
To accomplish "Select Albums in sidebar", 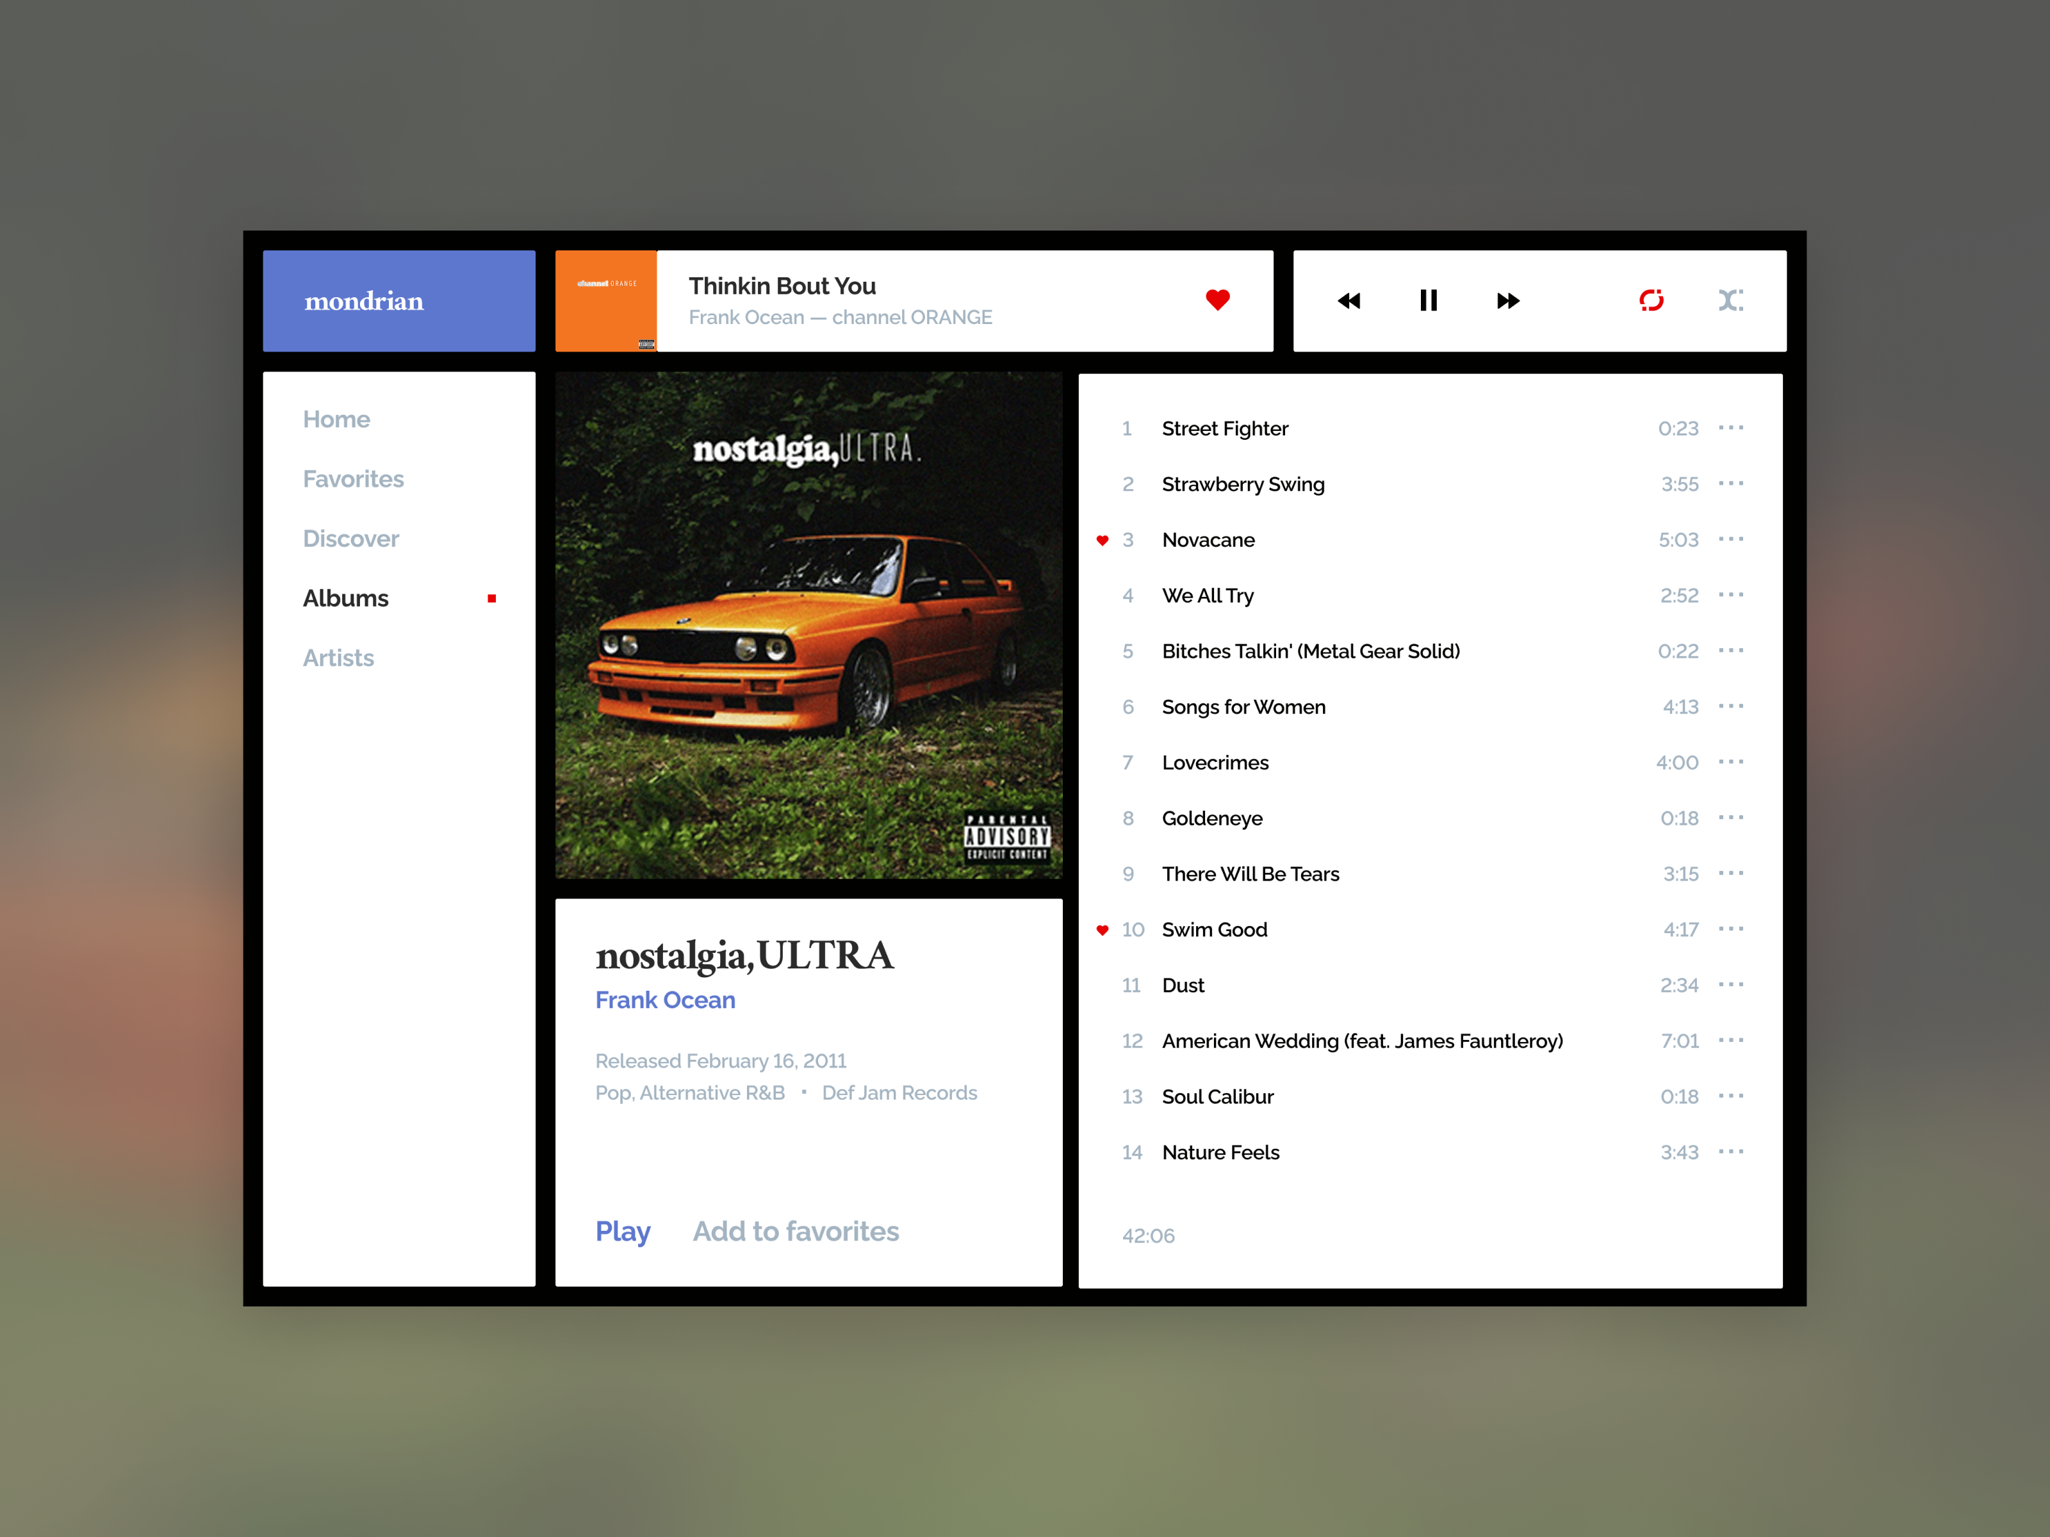I will [x=346, y=599].
